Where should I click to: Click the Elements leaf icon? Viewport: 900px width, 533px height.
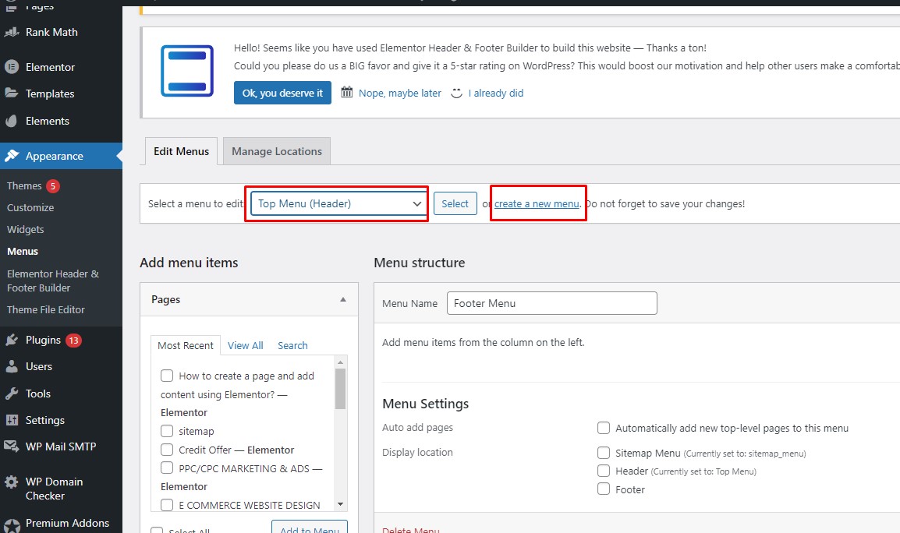[12, 121]
